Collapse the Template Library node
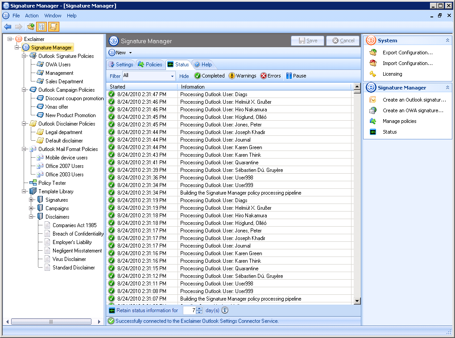The image size is (455, 338). (25, 191)
